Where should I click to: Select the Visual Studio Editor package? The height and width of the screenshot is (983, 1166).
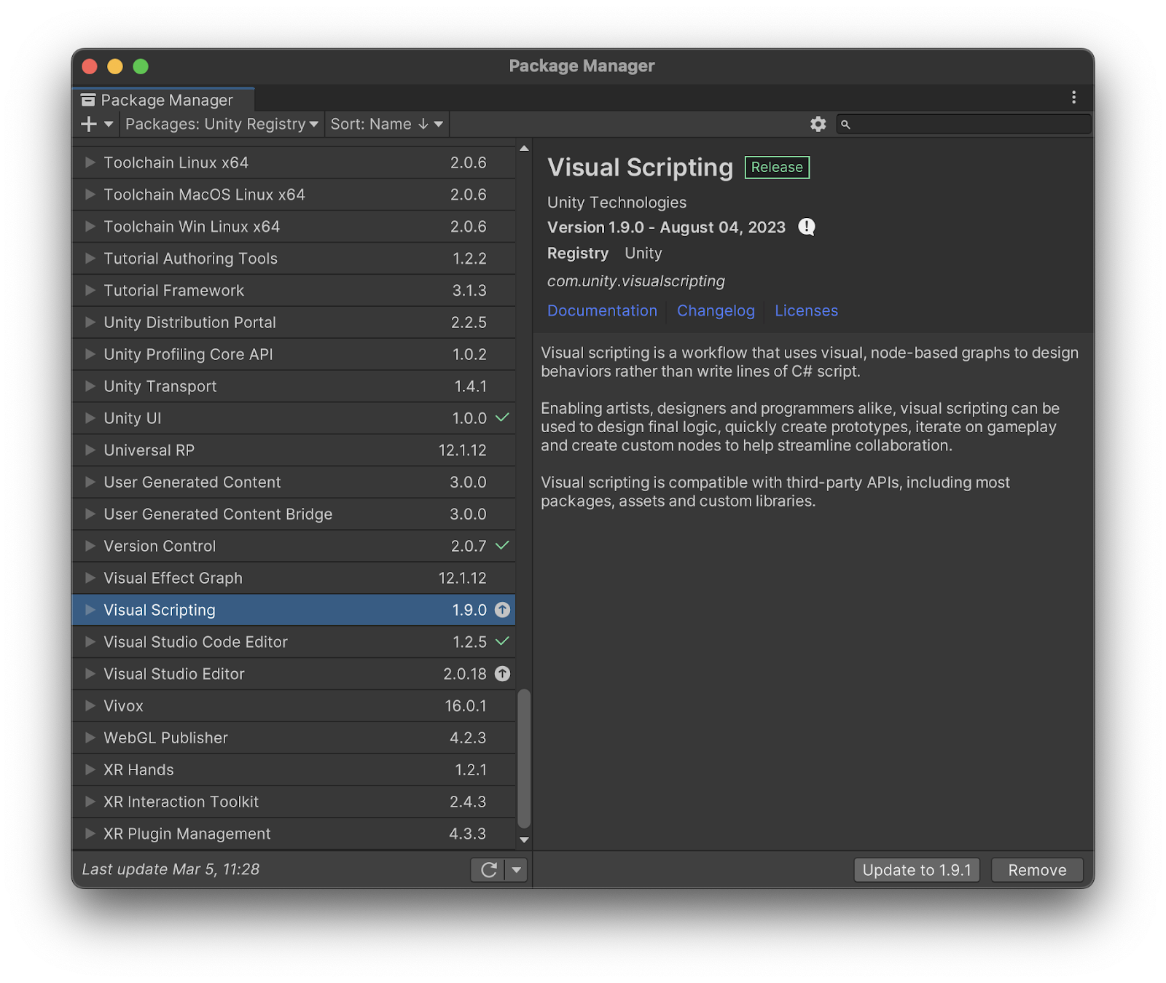click(294, 674)
